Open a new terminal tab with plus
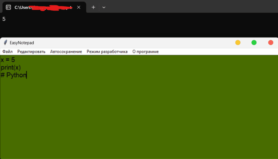 pos(93,7)
